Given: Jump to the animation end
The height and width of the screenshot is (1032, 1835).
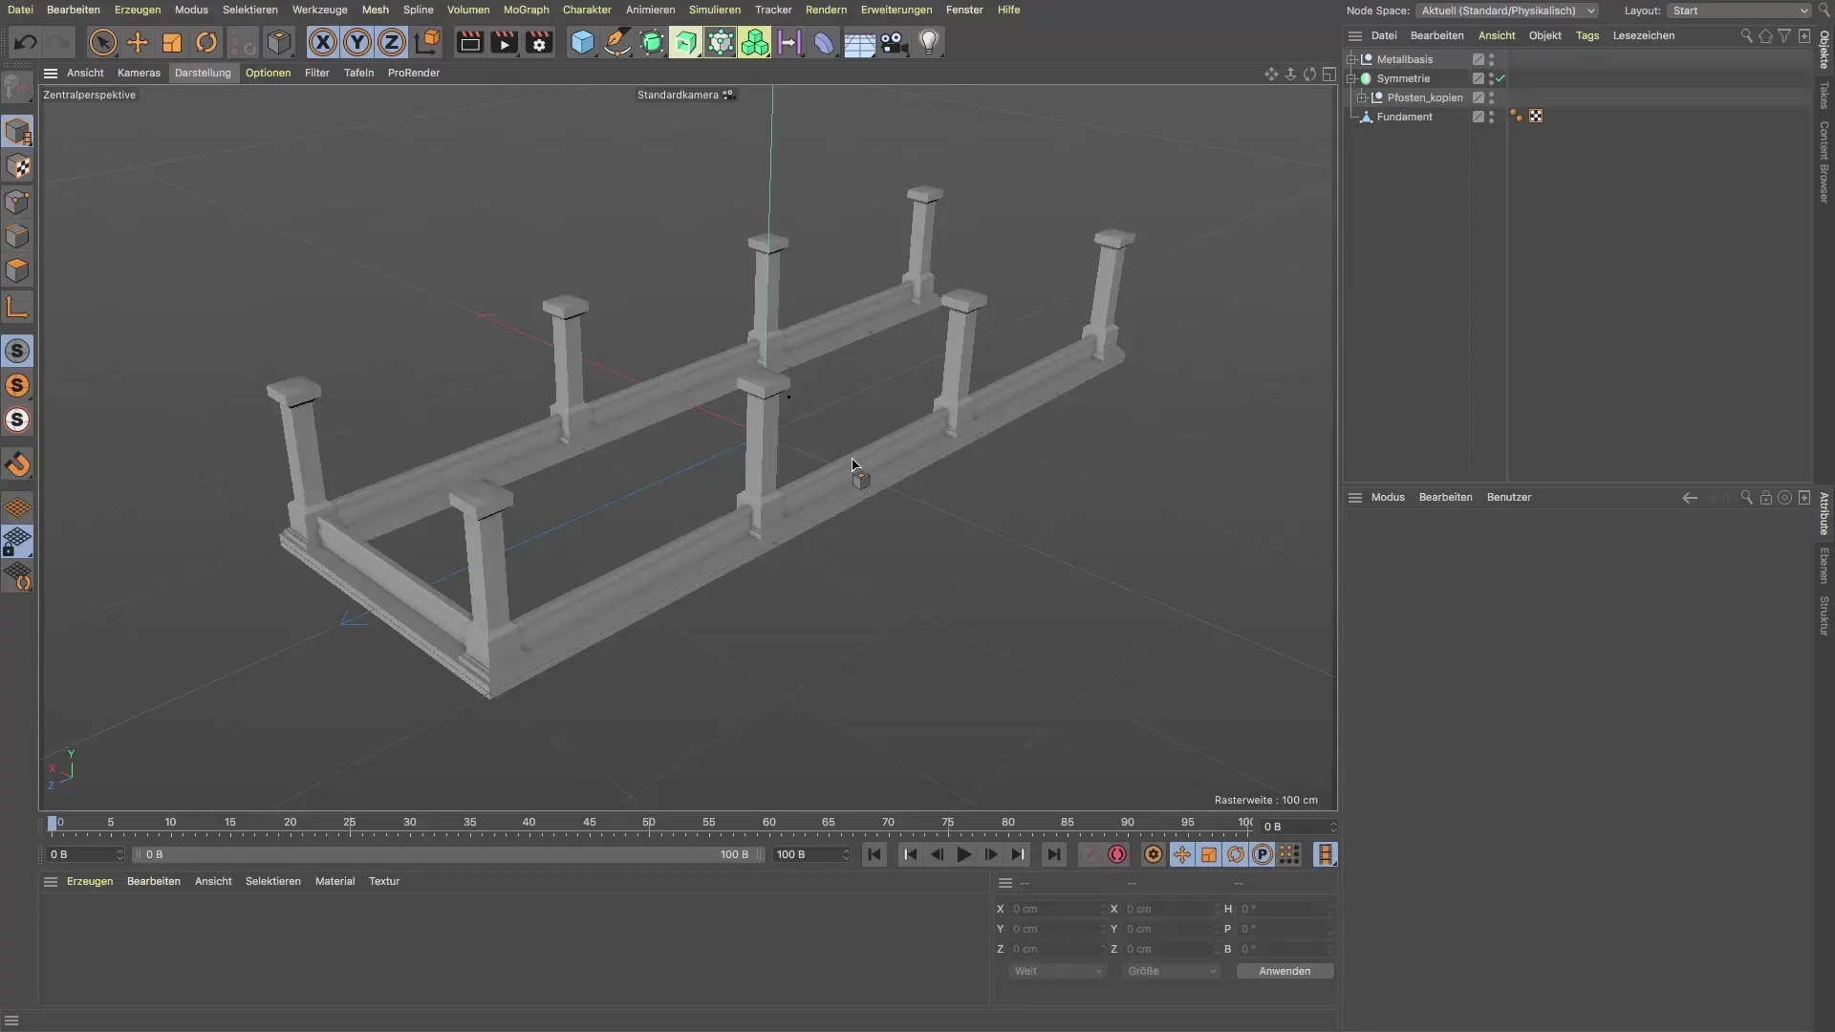Looking at the screenshot, I should click(x=1053, y=854).
